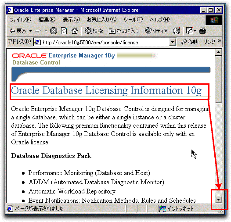Viewport: 231px width, 222px height.
Task: Click the Forward arrow icon
Action: (x=38, y=31)
